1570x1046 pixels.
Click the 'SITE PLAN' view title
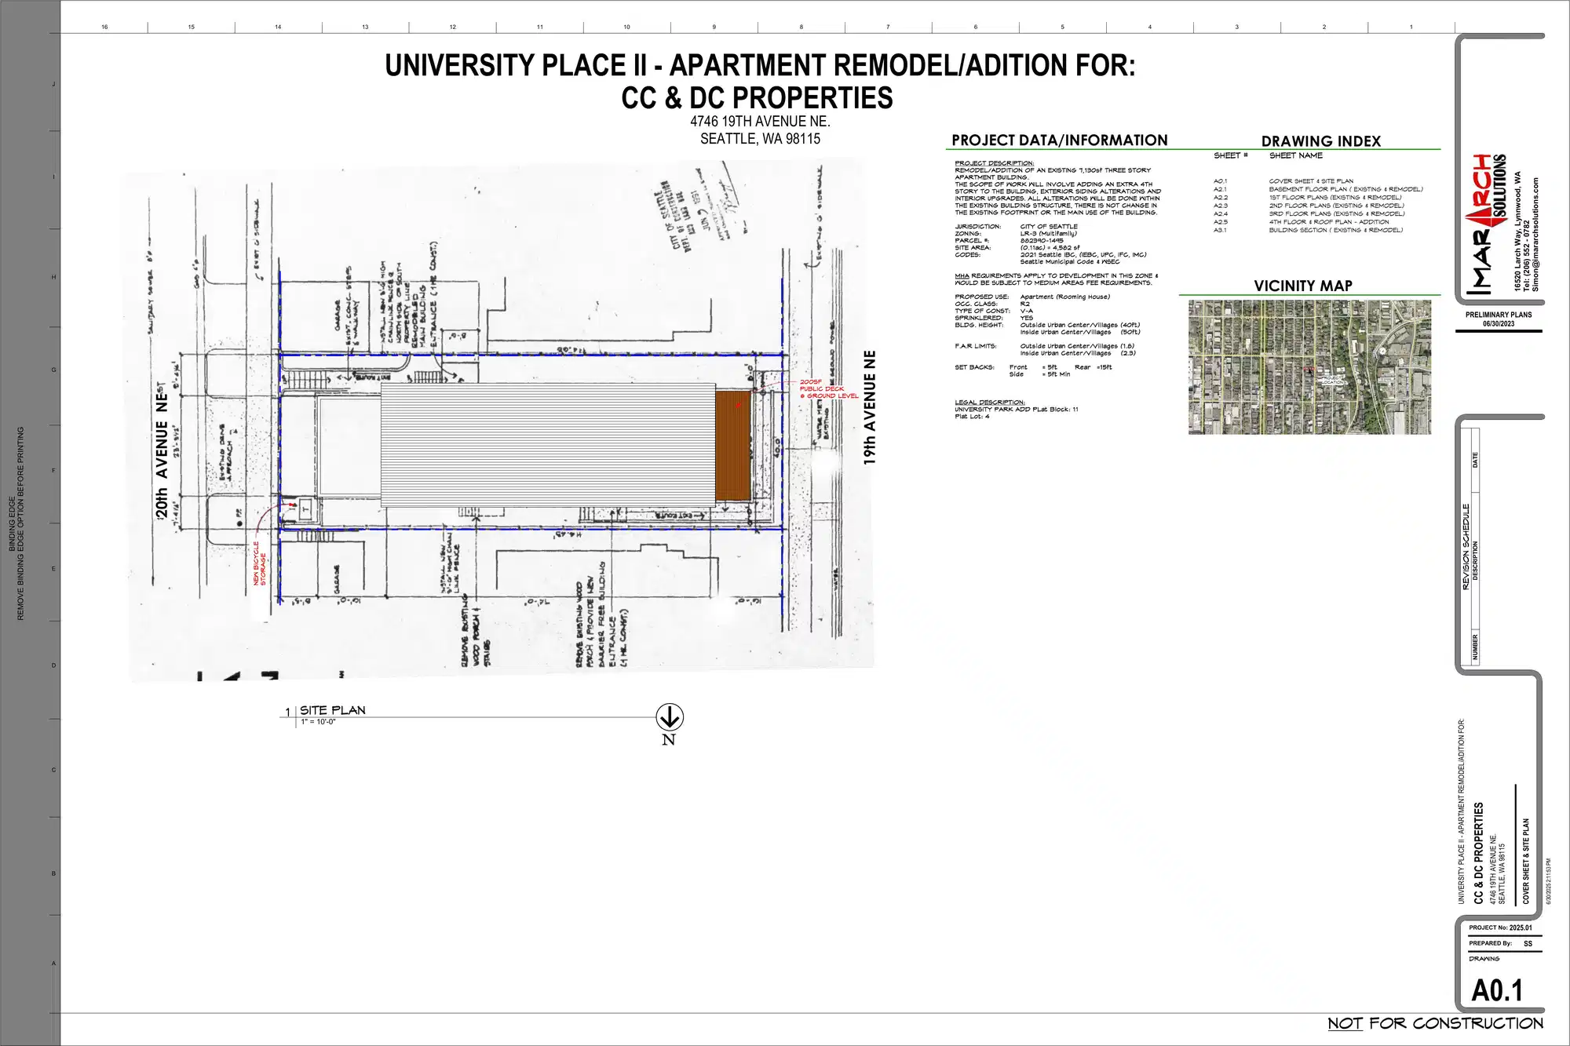[x=333, y=710]
